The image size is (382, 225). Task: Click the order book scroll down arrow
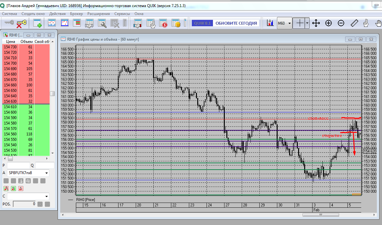(53, 153)
